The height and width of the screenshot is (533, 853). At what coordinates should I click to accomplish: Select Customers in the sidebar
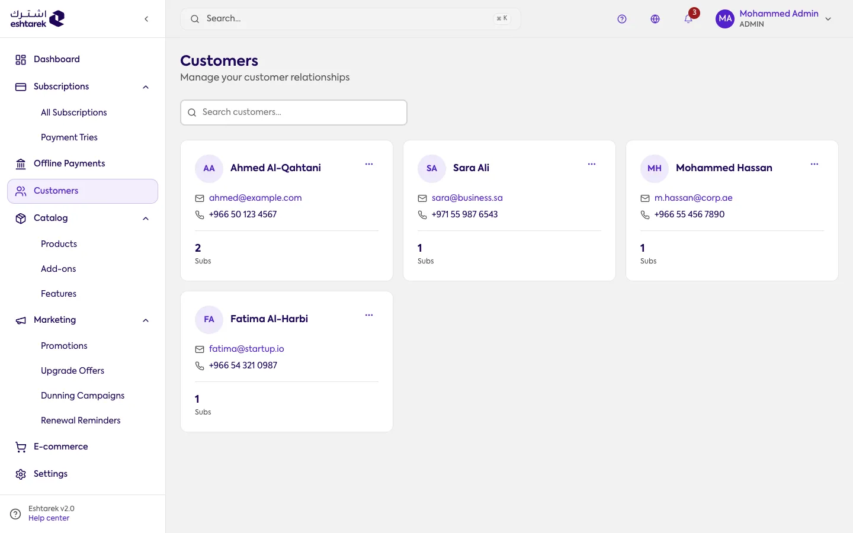83,191
